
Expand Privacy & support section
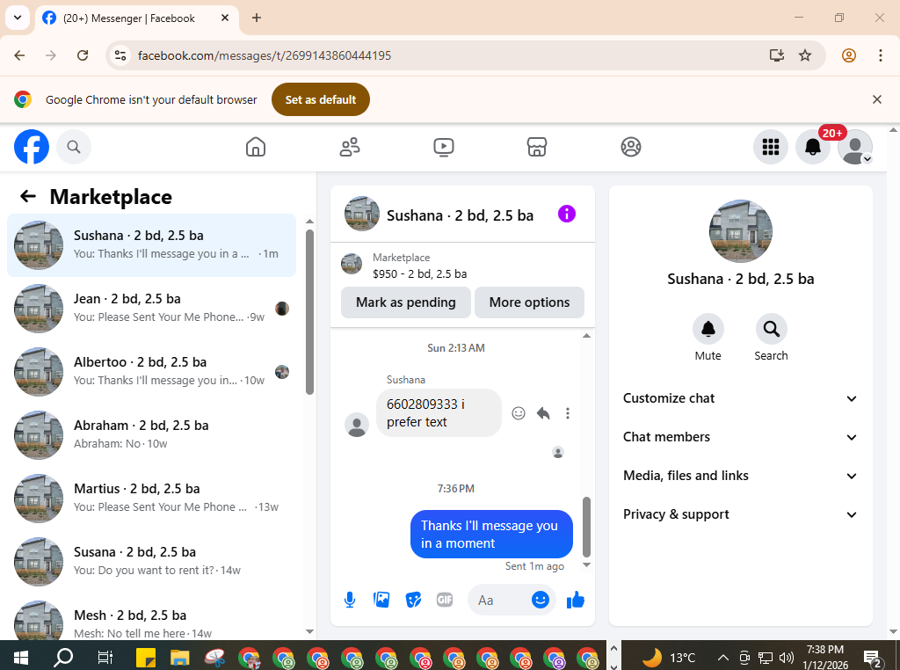pyautogui.click(x=740, y=514)
